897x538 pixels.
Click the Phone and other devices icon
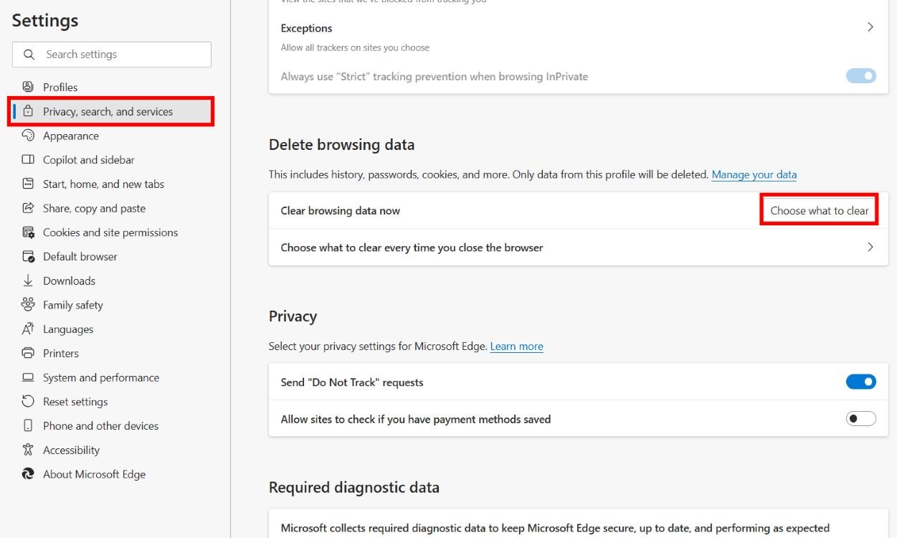[x=28, y=425]
